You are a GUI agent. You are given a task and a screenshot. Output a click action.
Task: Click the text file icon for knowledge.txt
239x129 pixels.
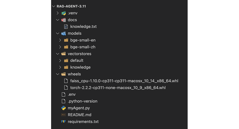tap(66, 26)
